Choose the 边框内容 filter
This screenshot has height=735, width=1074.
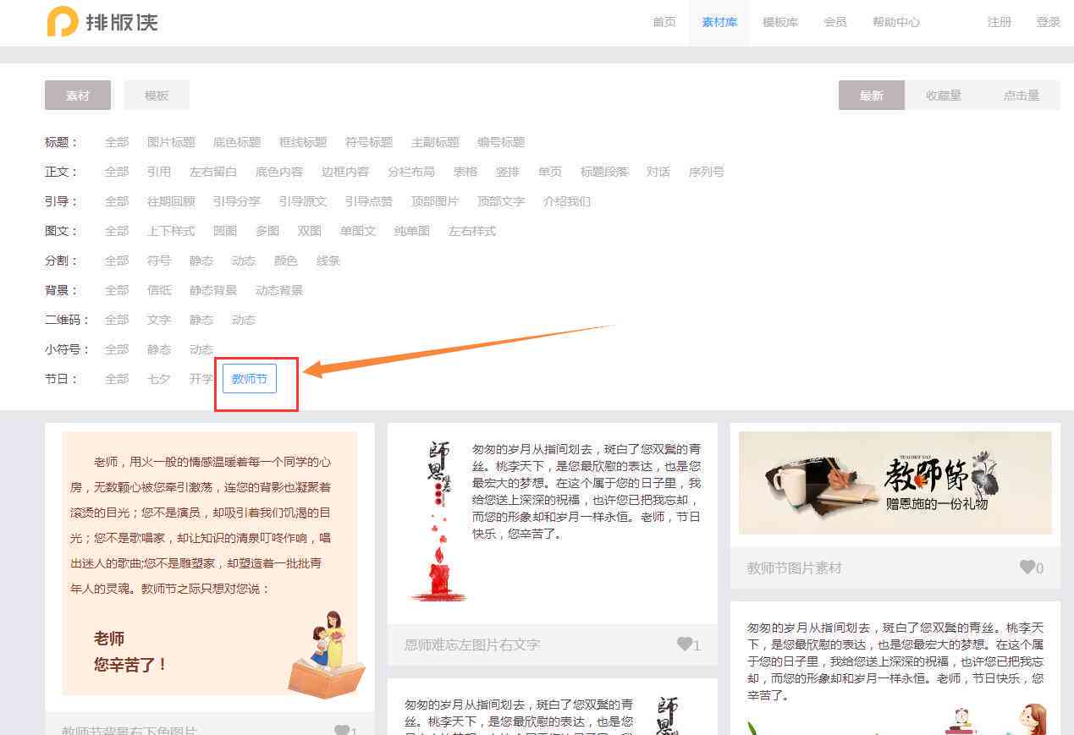[x=345, y=172]
